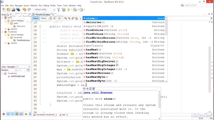
Task: Click the Undo toolbar icon
Action: coord(24,9)
